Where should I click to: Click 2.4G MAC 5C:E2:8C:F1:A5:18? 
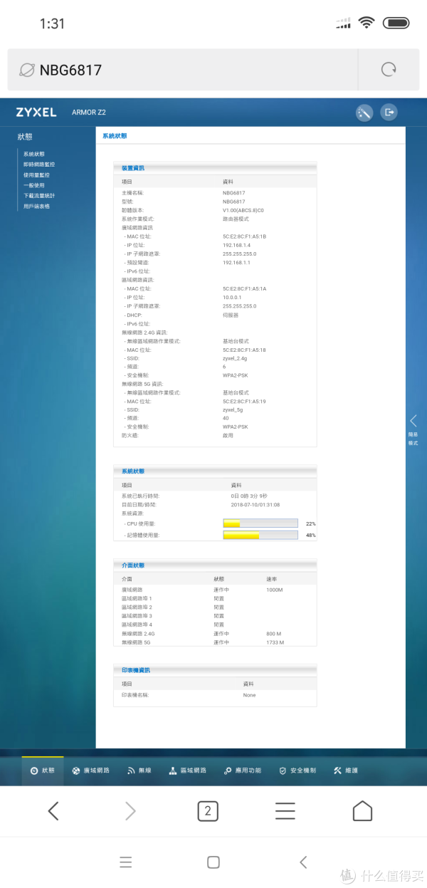(x=244, y=350)
